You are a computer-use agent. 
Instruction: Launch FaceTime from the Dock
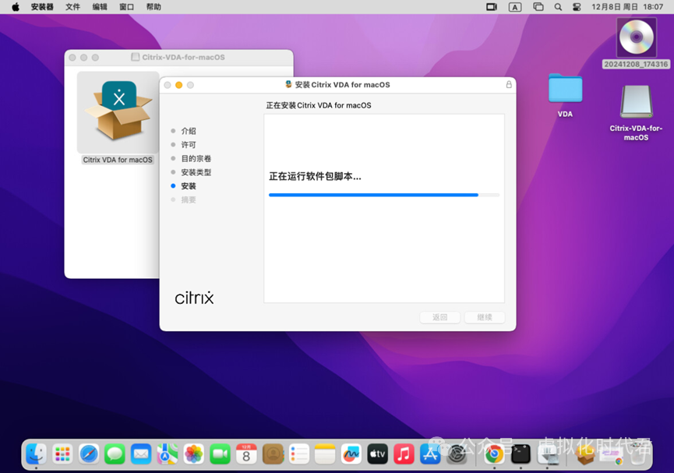click(220, 454)
